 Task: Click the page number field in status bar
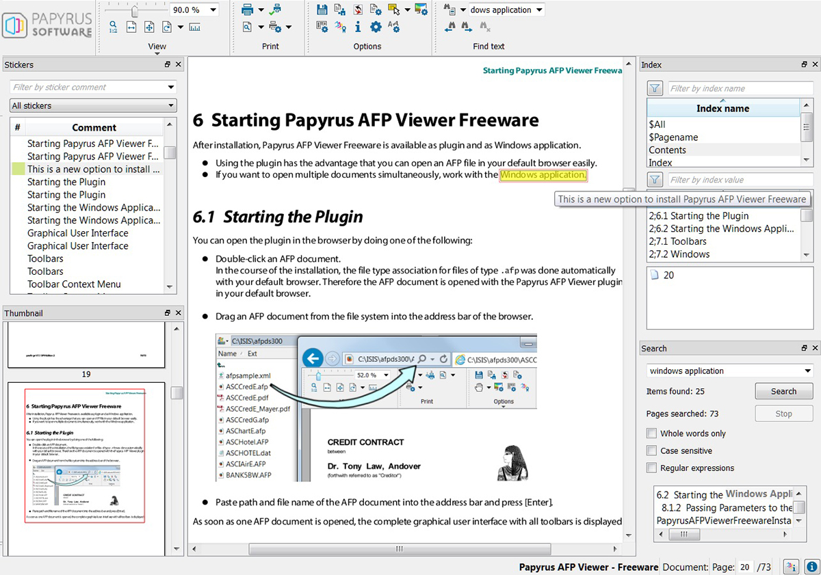coord(744,567)
